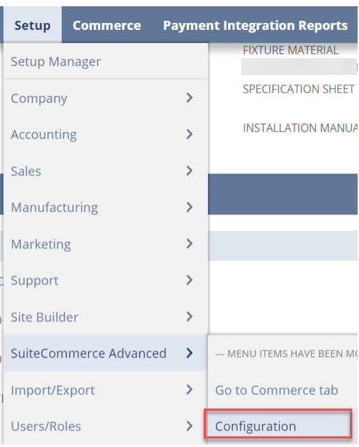This screenshot has width=359, height=447.
Task: Expand chevron next to Support
Action: (189, 280)
